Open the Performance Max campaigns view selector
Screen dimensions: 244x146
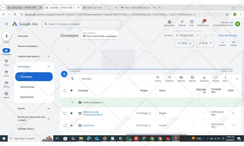(100, 35)
